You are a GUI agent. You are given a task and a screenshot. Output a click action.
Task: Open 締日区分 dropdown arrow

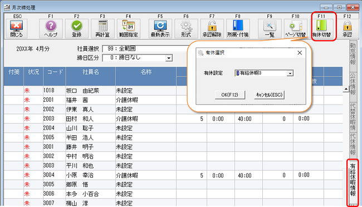pos(169,58)
